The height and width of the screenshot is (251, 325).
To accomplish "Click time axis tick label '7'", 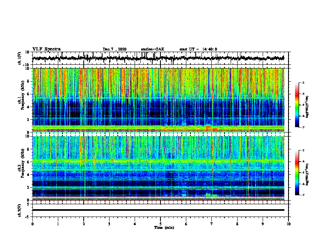I will pos(212,224).
